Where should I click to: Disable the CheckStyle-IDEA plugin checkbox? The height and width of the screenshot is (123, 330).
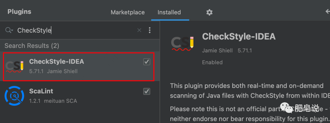tap(147, 62)
